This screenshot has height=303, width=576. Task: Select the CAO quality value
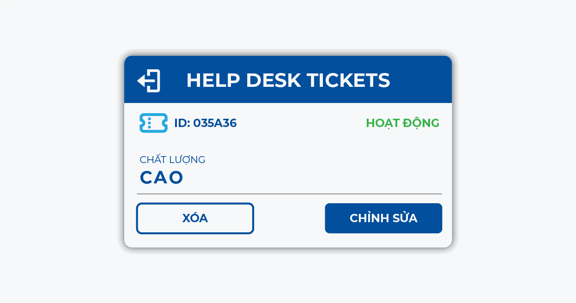tap(162, 178)
